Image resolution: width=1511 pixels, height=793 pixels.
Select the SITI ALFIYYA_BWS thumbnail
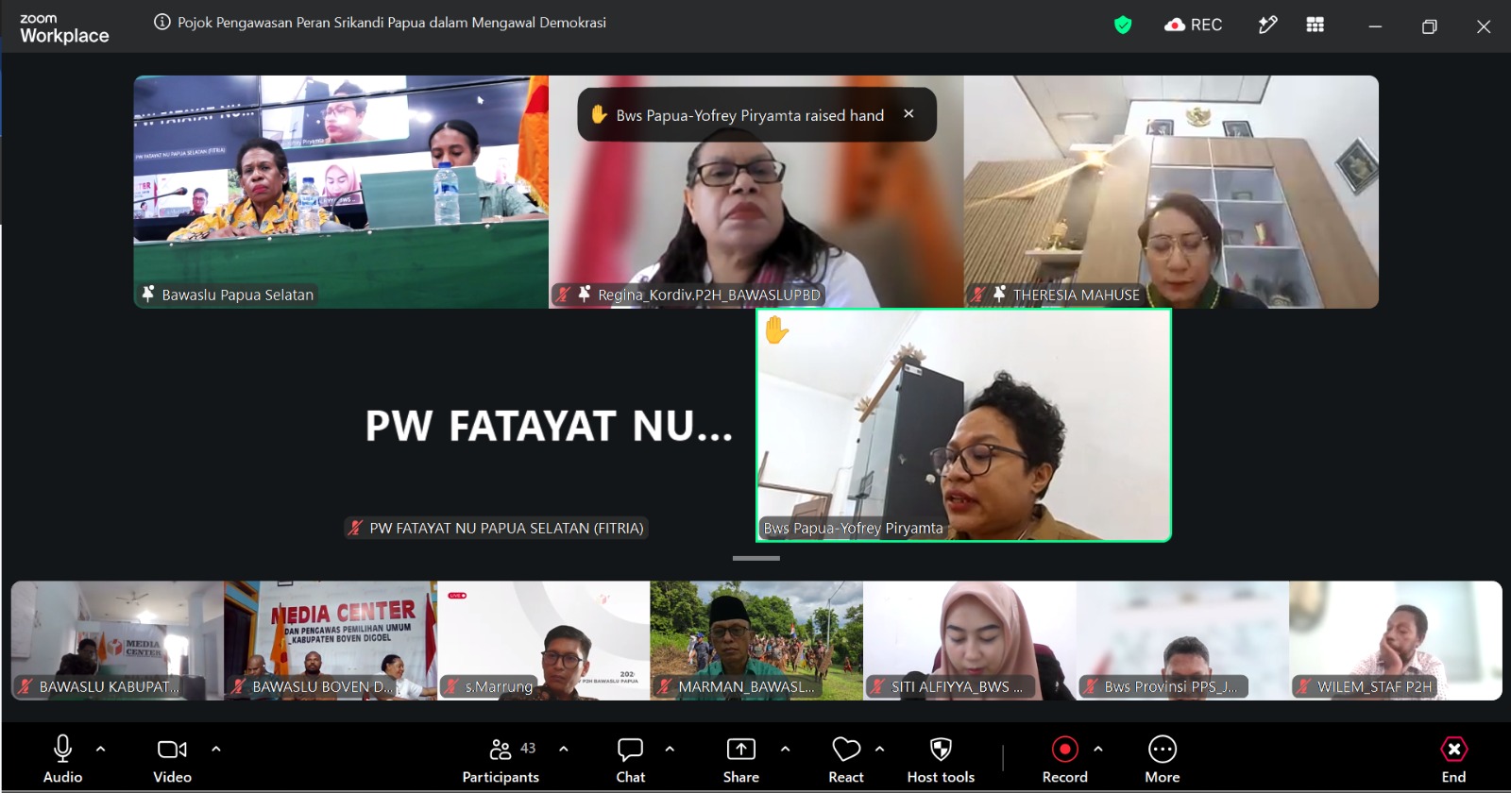pos(970,640)
